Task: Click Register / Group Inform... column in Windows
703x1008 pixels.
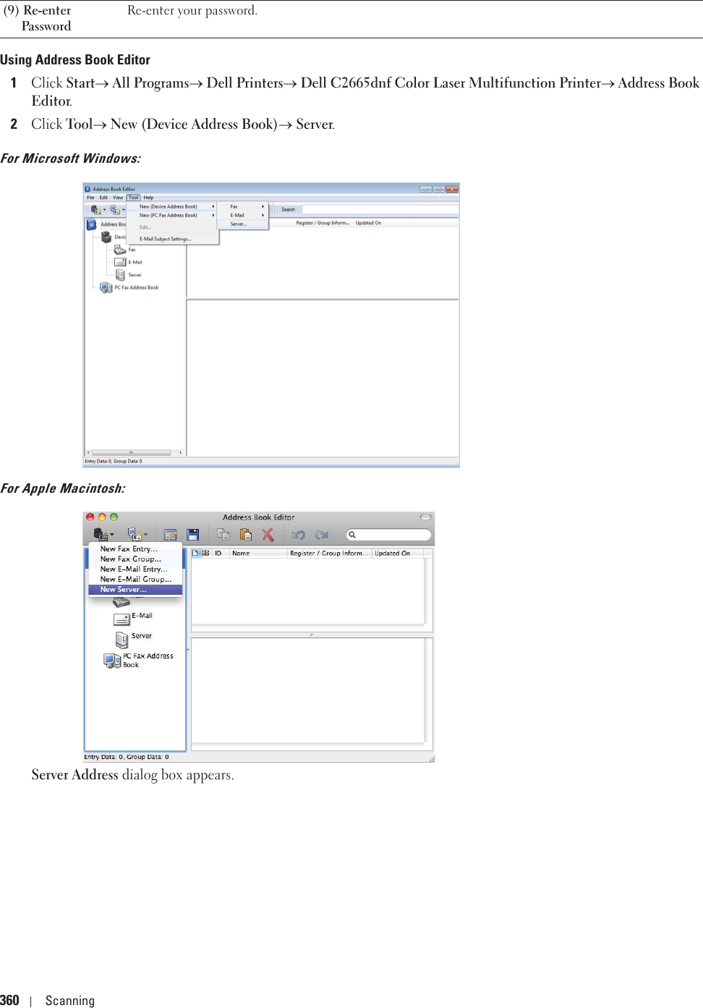Action: (323, 223)
